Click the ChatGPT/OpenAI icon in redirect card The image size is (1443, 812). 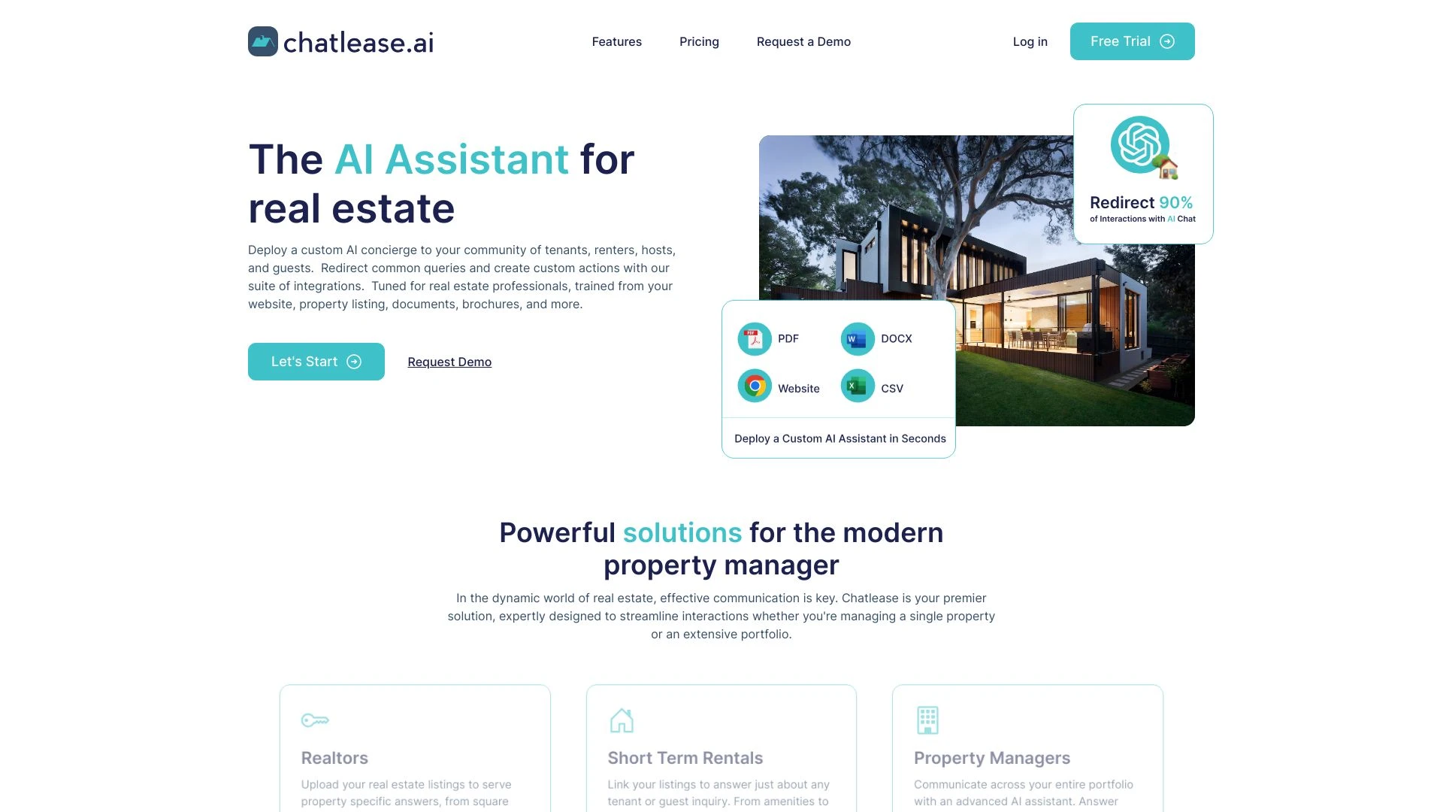pos(1138,146)
